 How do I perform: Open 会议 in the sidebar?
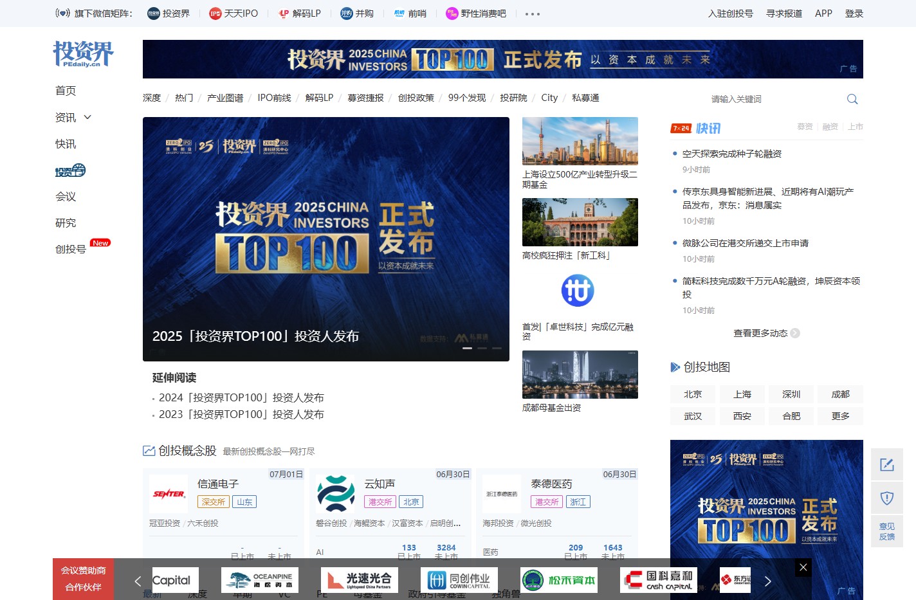[66, 196]
